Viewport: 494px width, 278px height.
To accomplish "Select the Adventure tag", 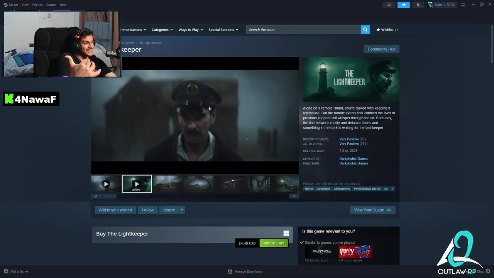I will pyautogui.click(x=323, y=189).
